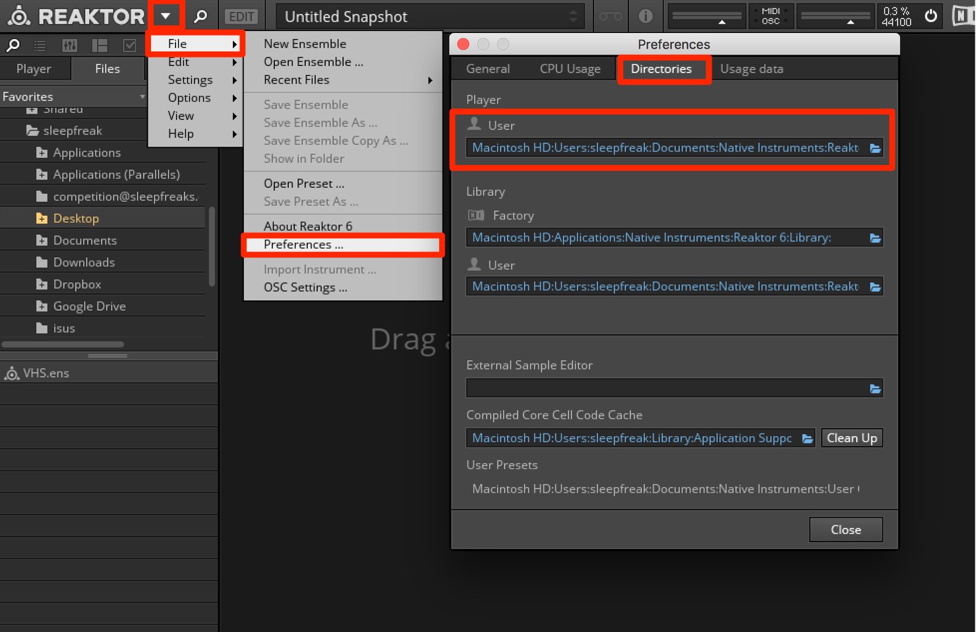Click the info hints icon
The width and height of the screenshot is (976, 632).
[646, 16]
